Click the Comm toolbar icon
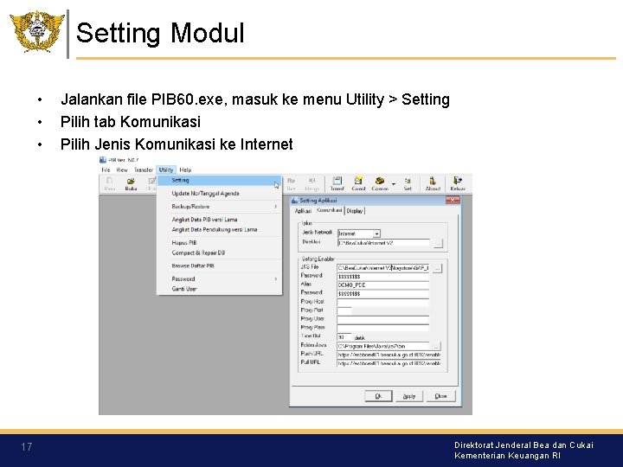This screenshot has width=623, height=467. click(380, 184)
